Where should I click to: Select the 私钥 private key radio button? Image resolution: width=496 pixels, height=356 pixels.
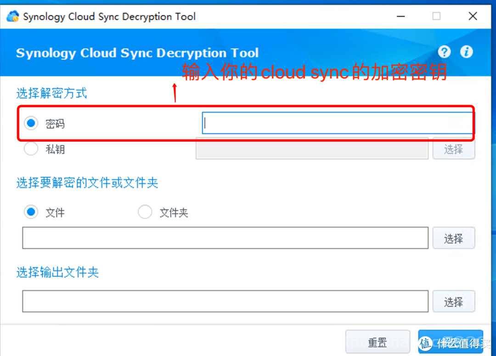pos(31,149)
